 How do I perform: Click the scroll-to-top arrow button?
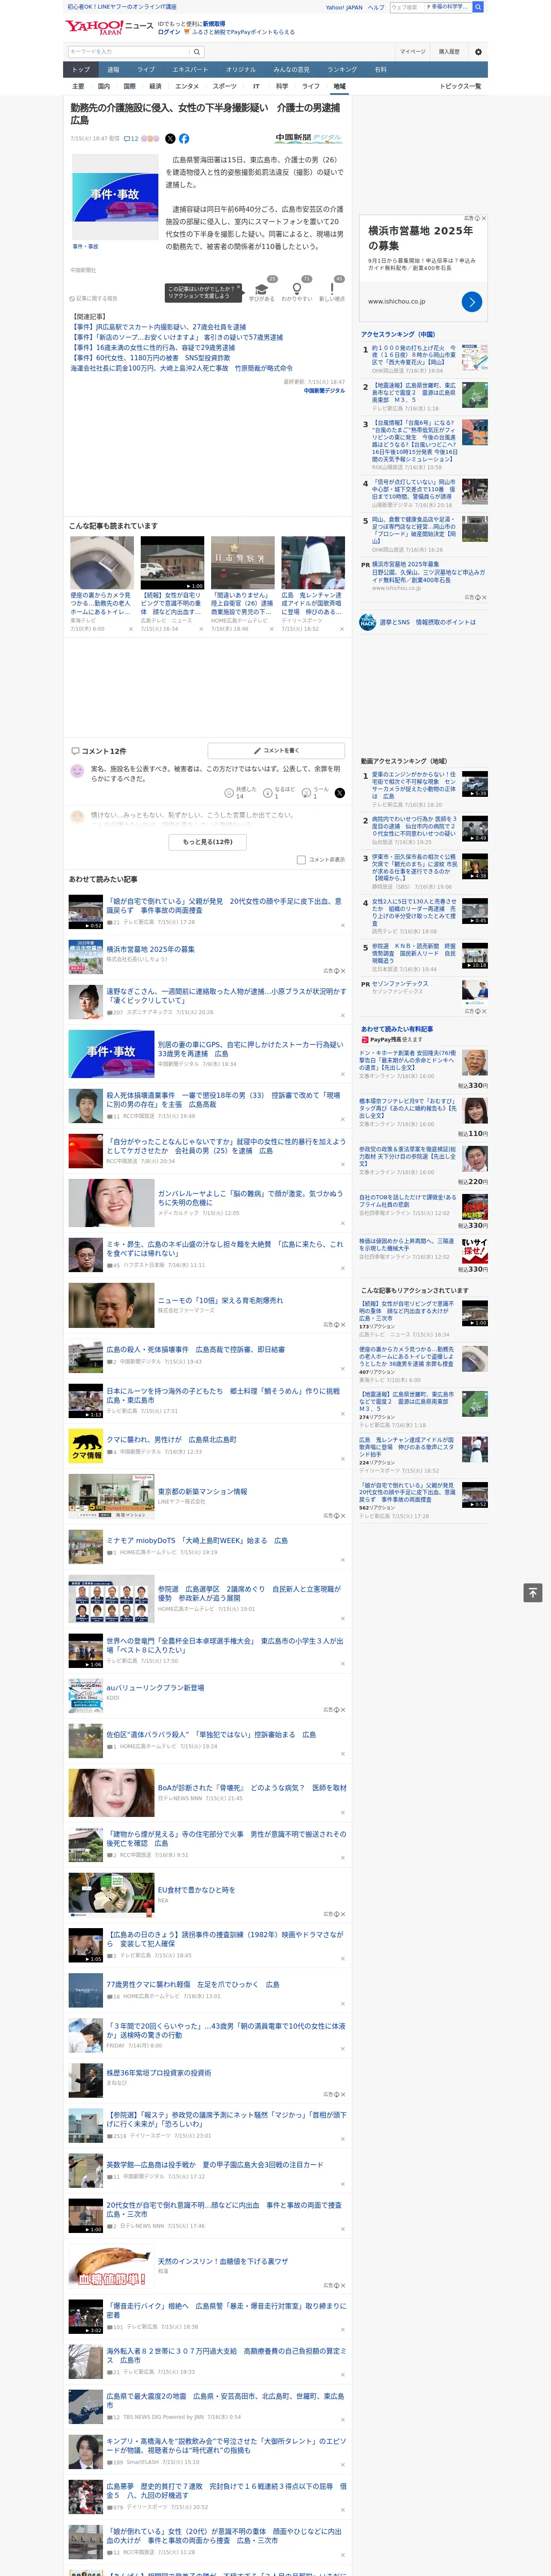[533, 1593]
